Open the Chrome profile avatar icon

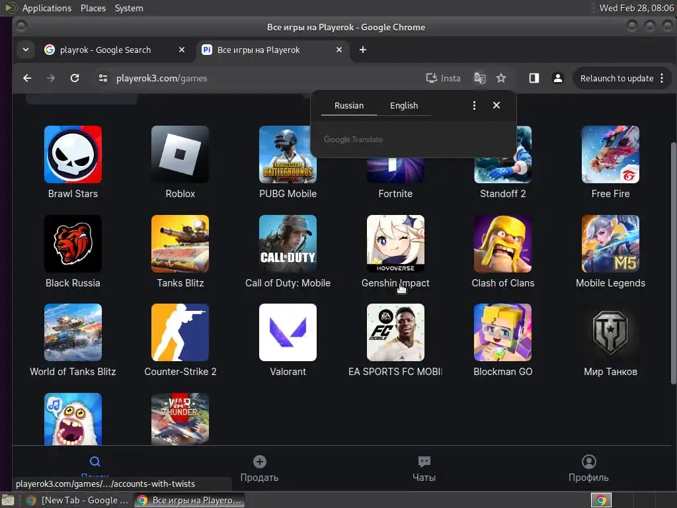pos(558,78)
